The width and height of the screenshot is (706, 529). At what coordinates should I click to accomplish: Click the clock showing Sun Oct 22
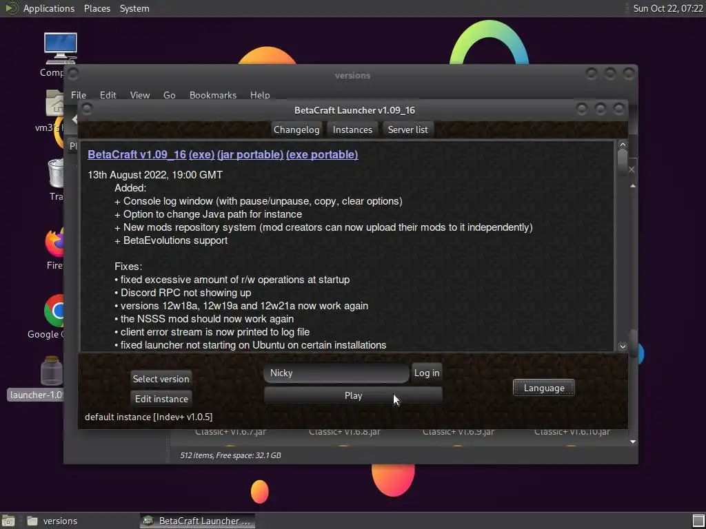667,8
